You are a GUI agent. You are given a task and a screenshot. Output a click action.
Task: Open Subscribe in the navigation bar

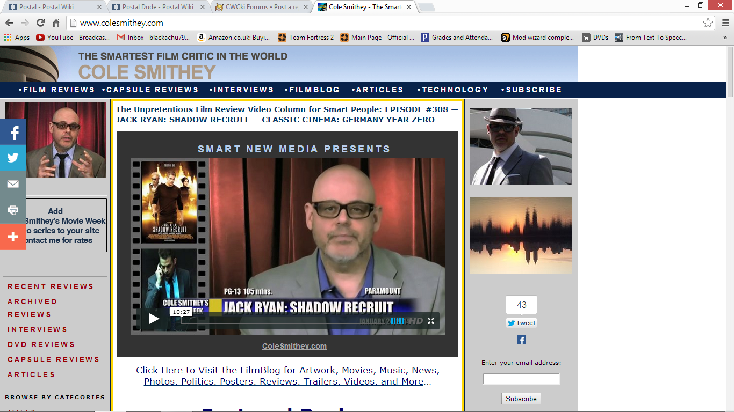pyautogui.click(x=531, y=90)
